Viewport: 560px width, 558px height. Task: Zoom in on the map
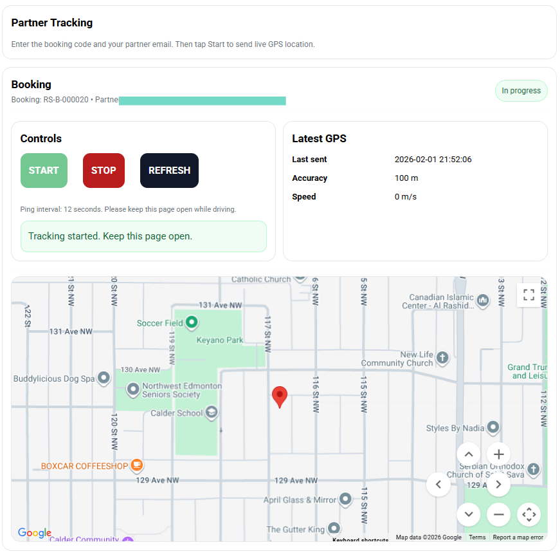tap(498, 454)
